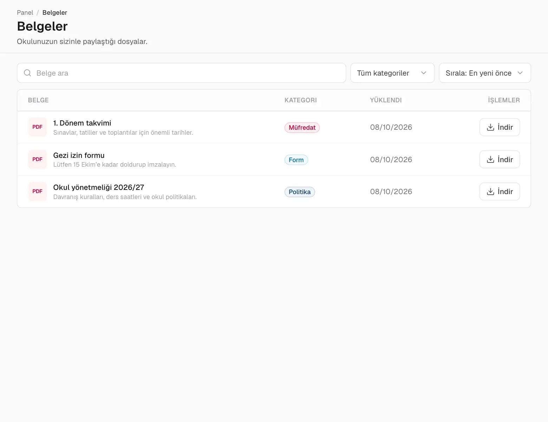Select the Müfredat category badge

[302, 128]
